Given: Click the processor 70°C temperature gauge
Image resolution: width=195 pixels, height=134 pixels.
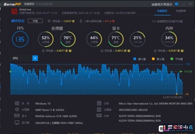Looking at the screenshot, I should tap(68, 39).
